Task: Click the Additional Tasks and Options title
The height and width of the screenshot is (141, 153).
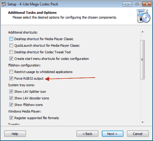Action: 32,13
